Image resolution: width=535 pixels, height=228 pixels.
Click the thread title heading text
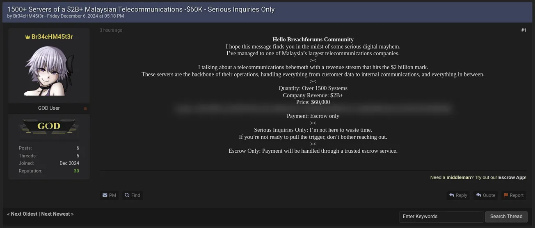tap(141, 9)
